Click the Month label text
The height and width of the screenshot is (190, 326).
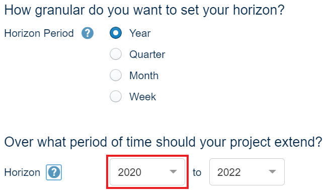(x=144, y=76)
